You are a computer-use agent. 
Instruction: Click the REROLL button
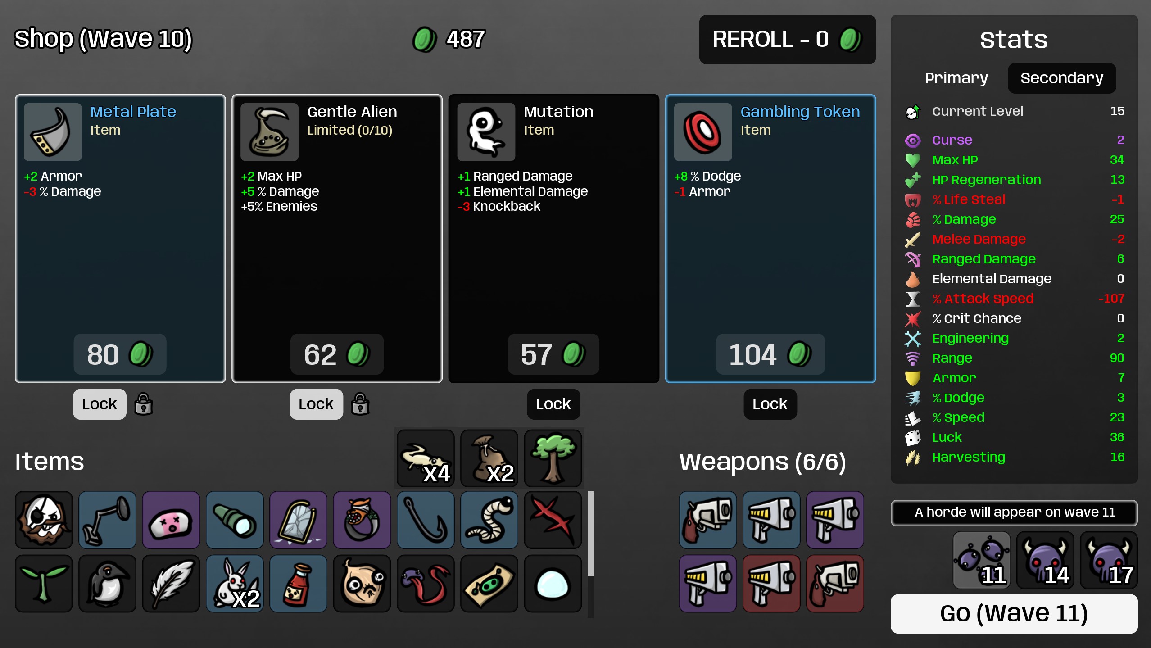point(787,39)
